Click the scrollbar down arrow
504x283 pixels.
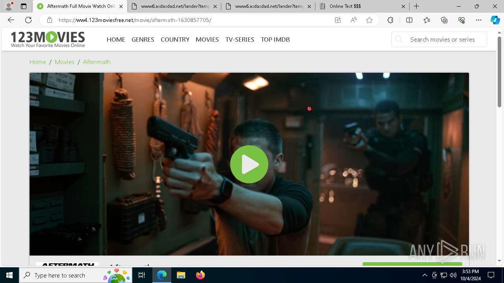click(499, 261)
